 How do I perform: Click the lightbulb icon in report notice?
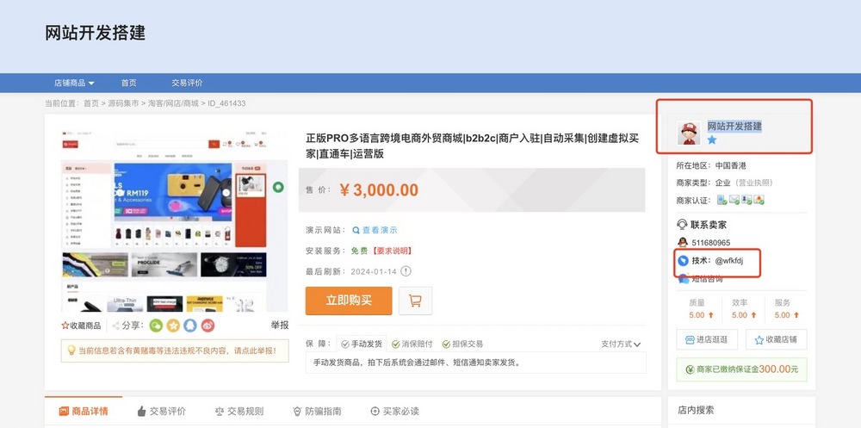[x=71, y=350]
